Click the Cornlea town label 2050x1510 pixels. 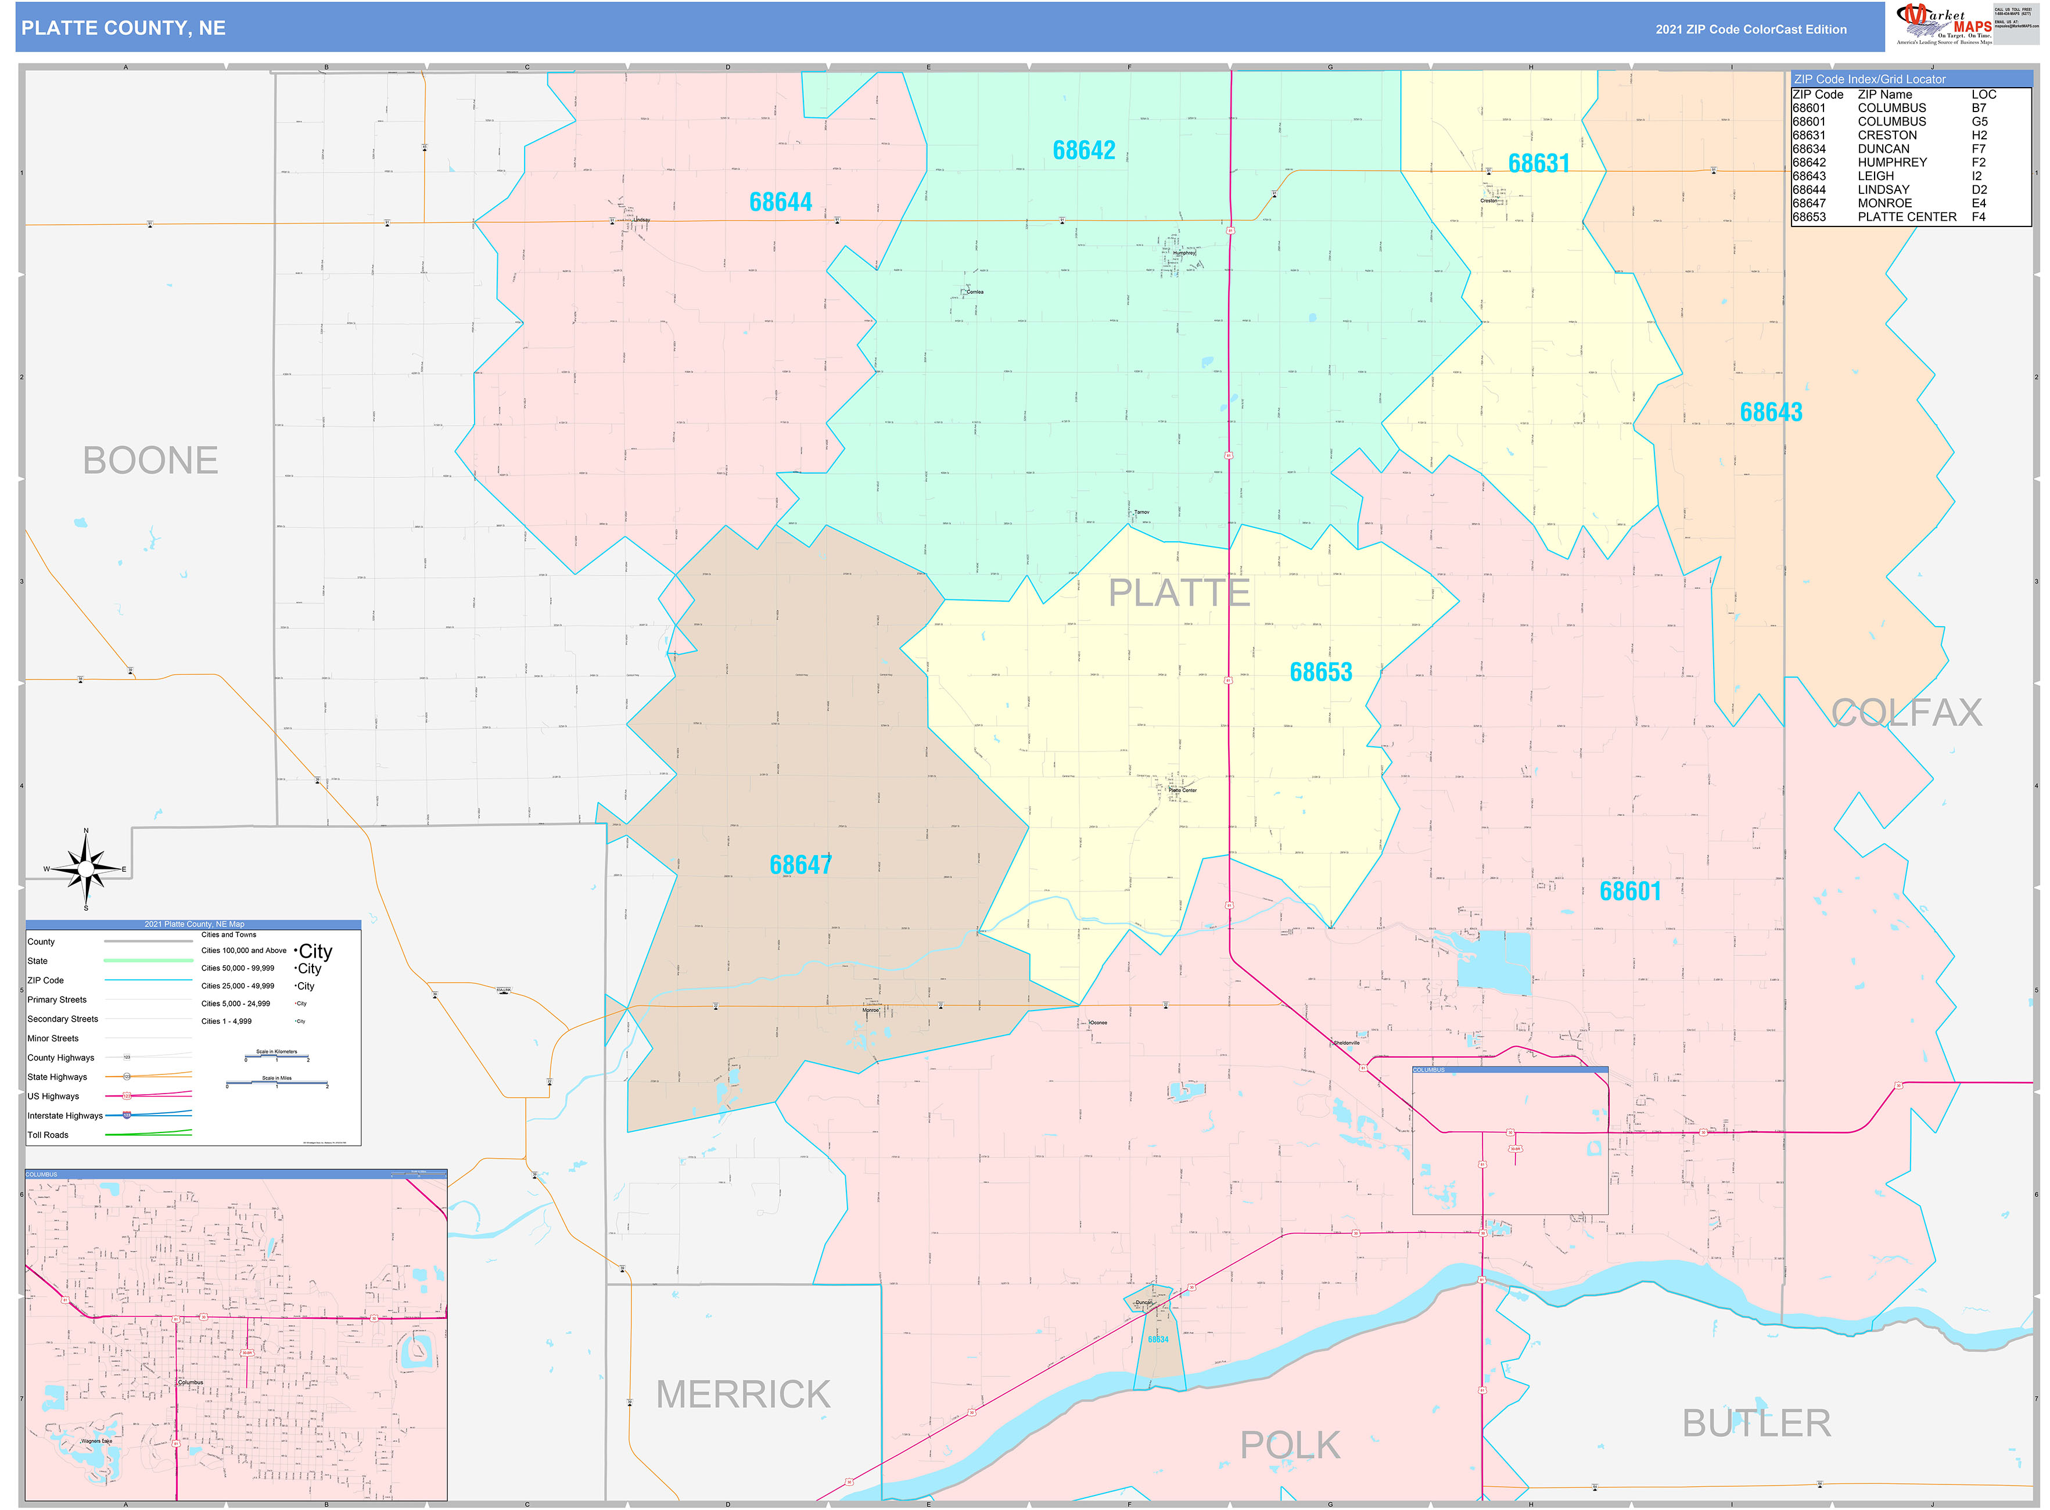[x=975, y=293]
